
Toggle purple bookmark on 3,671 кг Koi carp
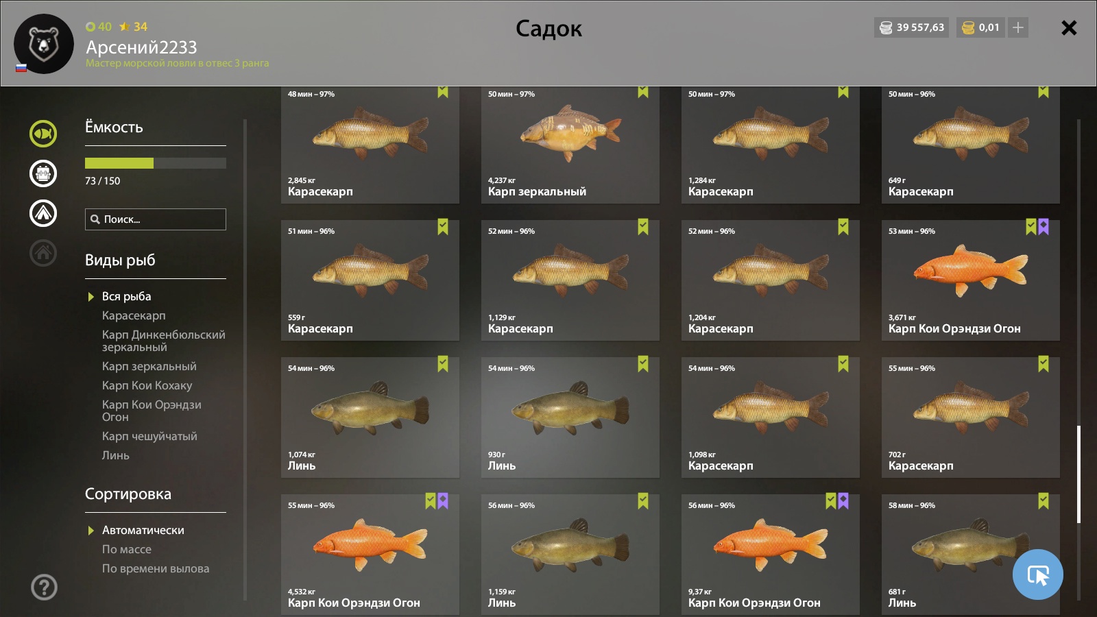[x=1044, y=227]
